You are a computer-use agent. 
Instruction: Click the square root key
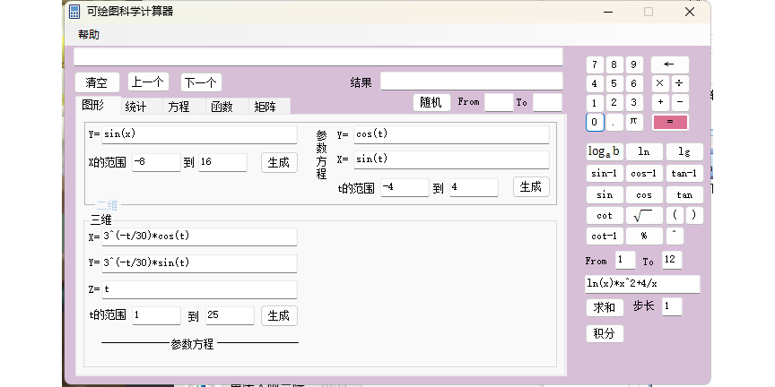click(x=644, y=216)
